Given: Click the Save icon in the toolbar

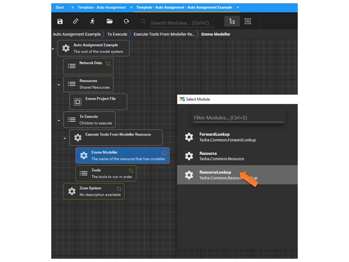Looking at the screenshot, I should click(60, 21).
